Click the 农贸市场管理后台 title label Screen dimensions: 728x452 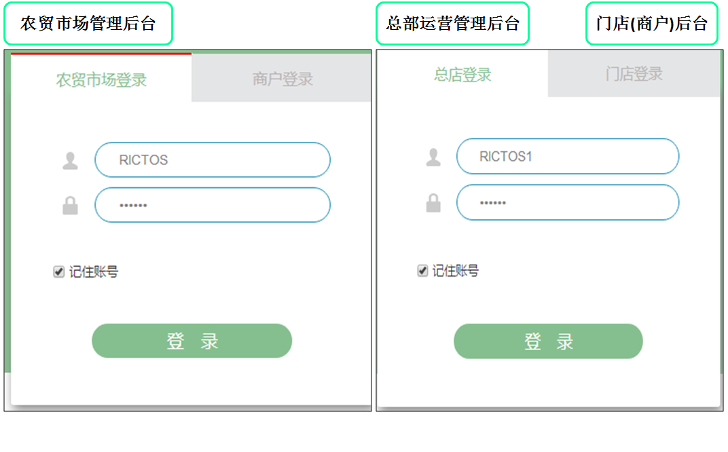88,24
